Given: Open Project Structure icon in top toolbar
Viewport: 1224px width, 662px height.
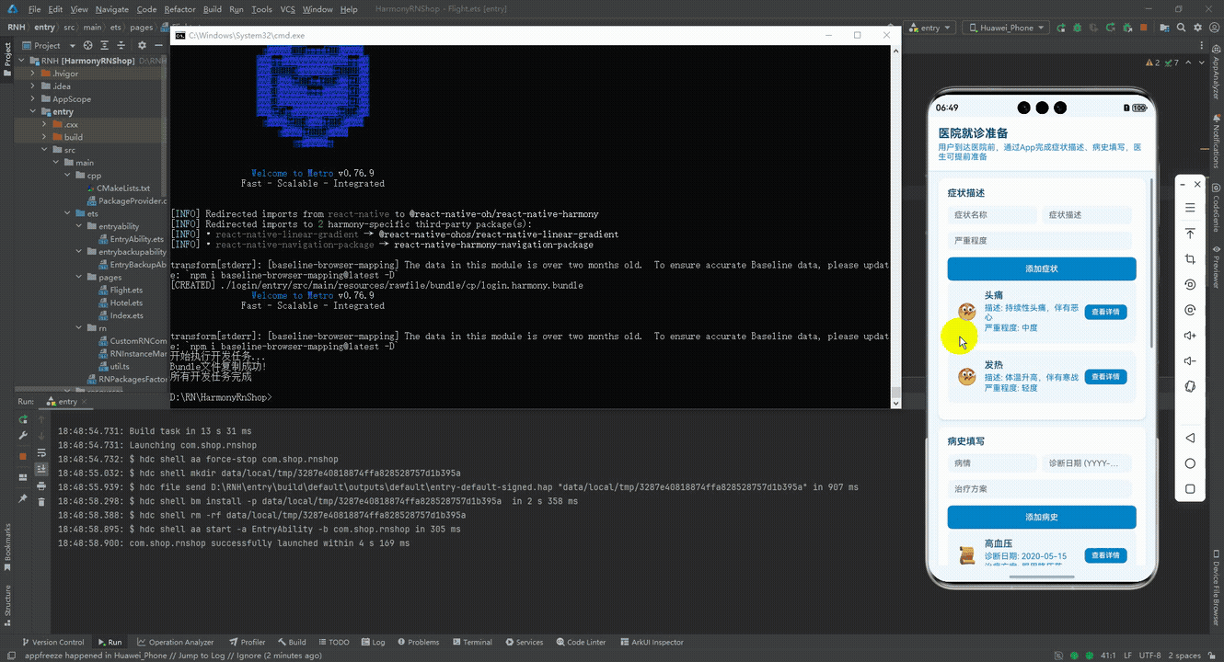Looking at the screenshot, I should [x=1165, y=28].
